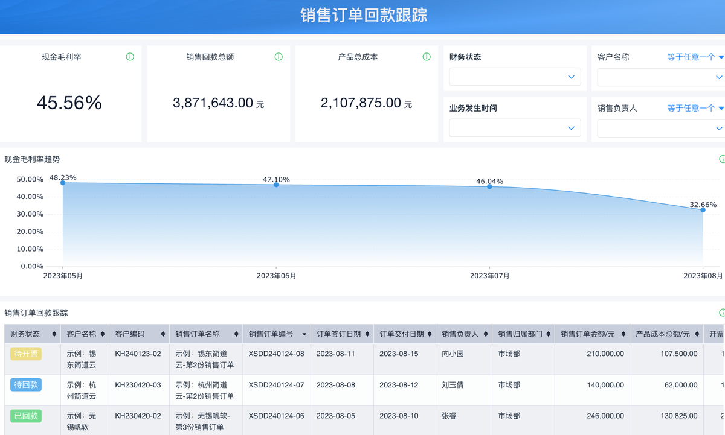
Task: Open 等于任意一个 condition for 客户名称
Action: tap(695, 57)
